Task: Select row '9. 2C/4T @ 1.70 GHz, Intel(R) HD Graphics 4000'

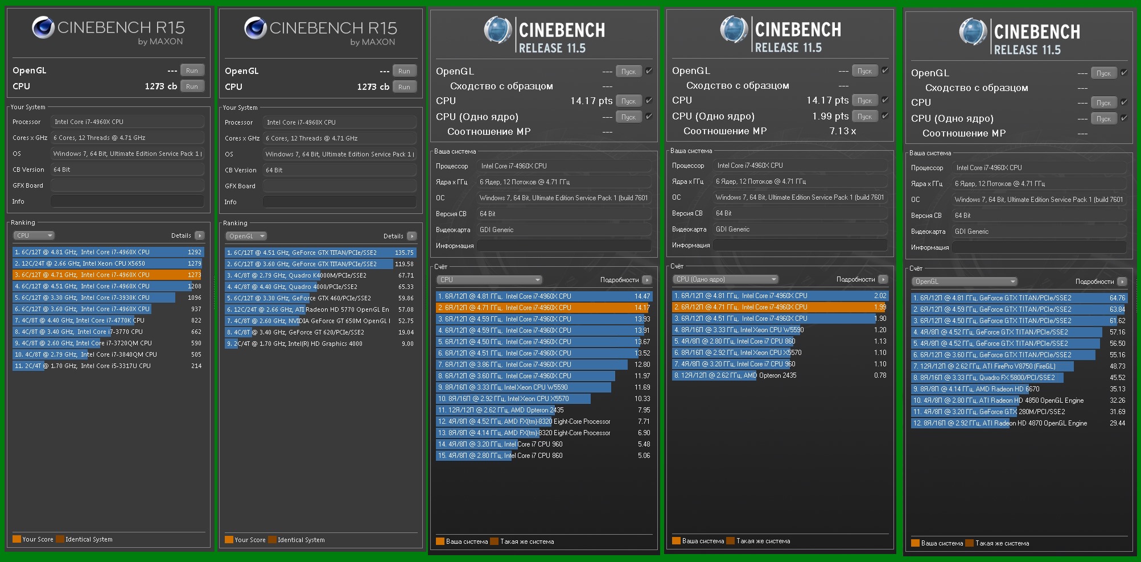Action: [320, 344]
